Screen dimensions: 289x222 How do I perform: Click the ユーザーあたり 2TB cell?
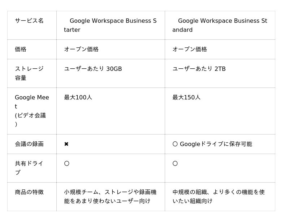tap(199, 69)
